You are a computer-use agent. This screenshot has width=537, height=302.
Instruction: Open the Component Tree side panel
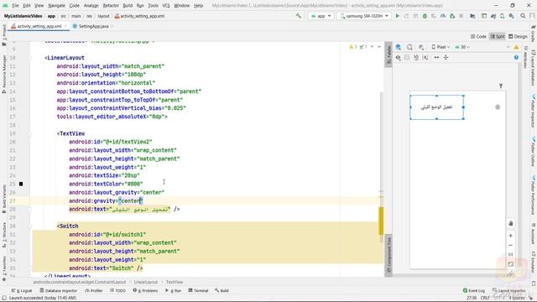[x=388, y=254]
